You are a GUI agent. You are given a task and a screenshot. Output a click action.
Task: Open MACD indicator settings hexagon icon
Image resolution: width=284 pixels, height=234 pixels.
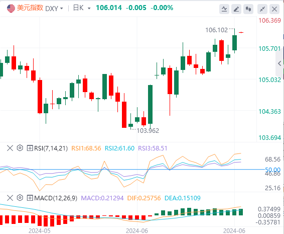20,198
